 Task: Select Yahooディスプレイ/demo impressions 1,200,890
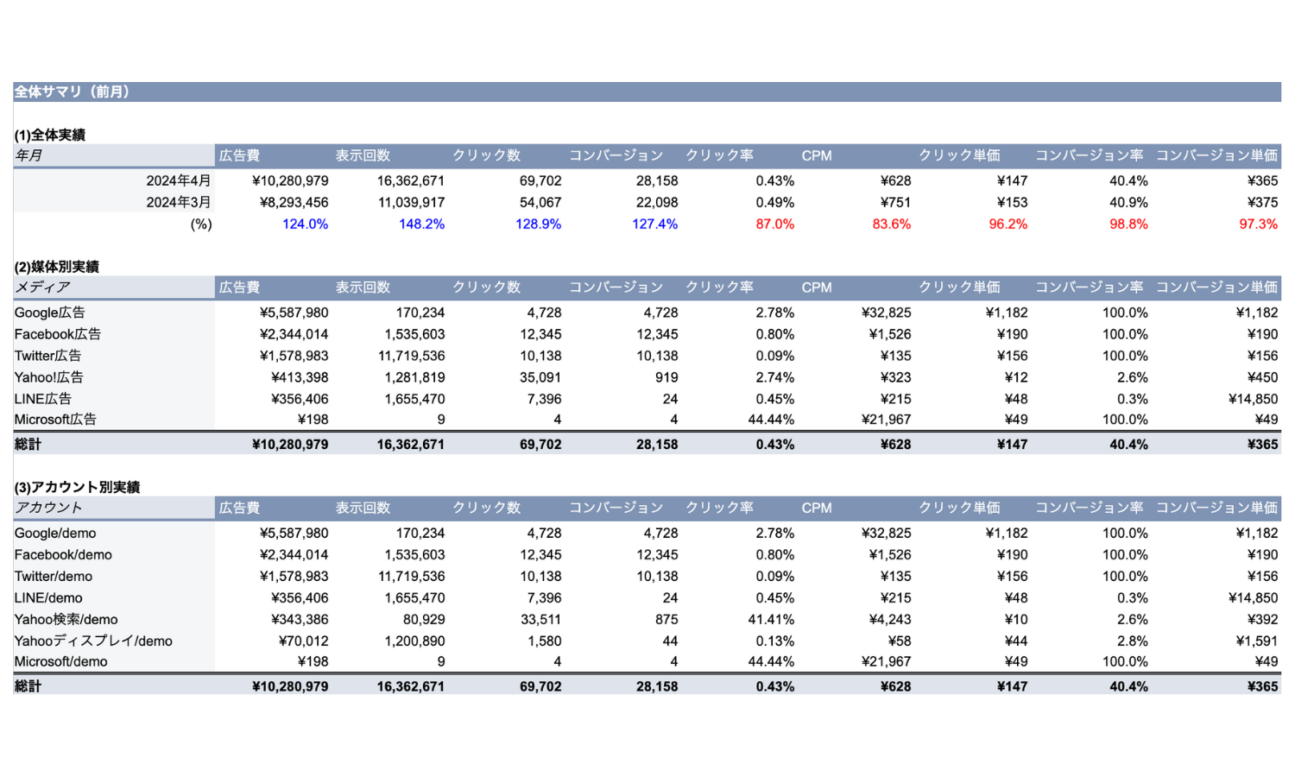point(414,641)
